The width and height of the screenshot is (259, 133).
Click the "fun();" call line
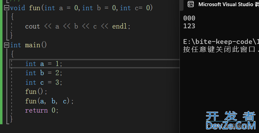coord(36,92)
